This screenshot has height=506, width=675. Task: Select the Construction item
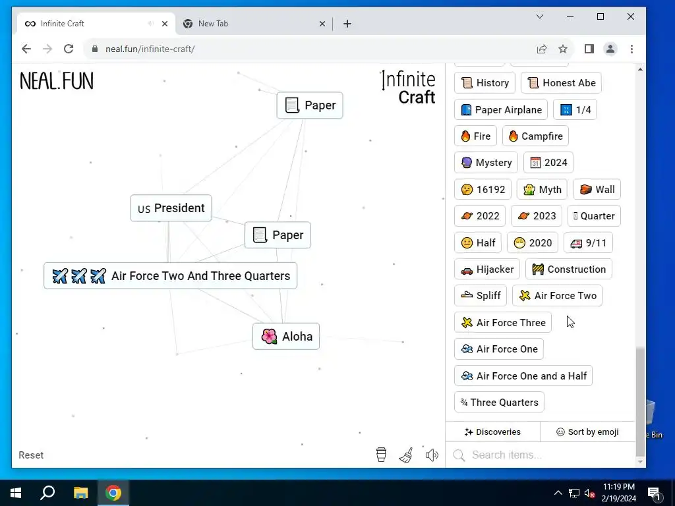click(569, 269)
